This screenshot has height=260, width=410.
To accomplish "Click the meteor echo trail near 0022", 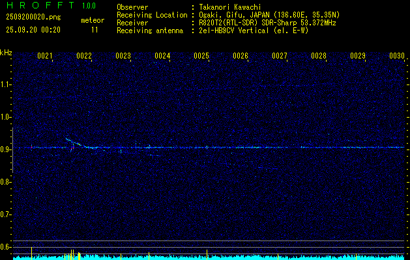I will pyautogui.click(x=77, y=144).
